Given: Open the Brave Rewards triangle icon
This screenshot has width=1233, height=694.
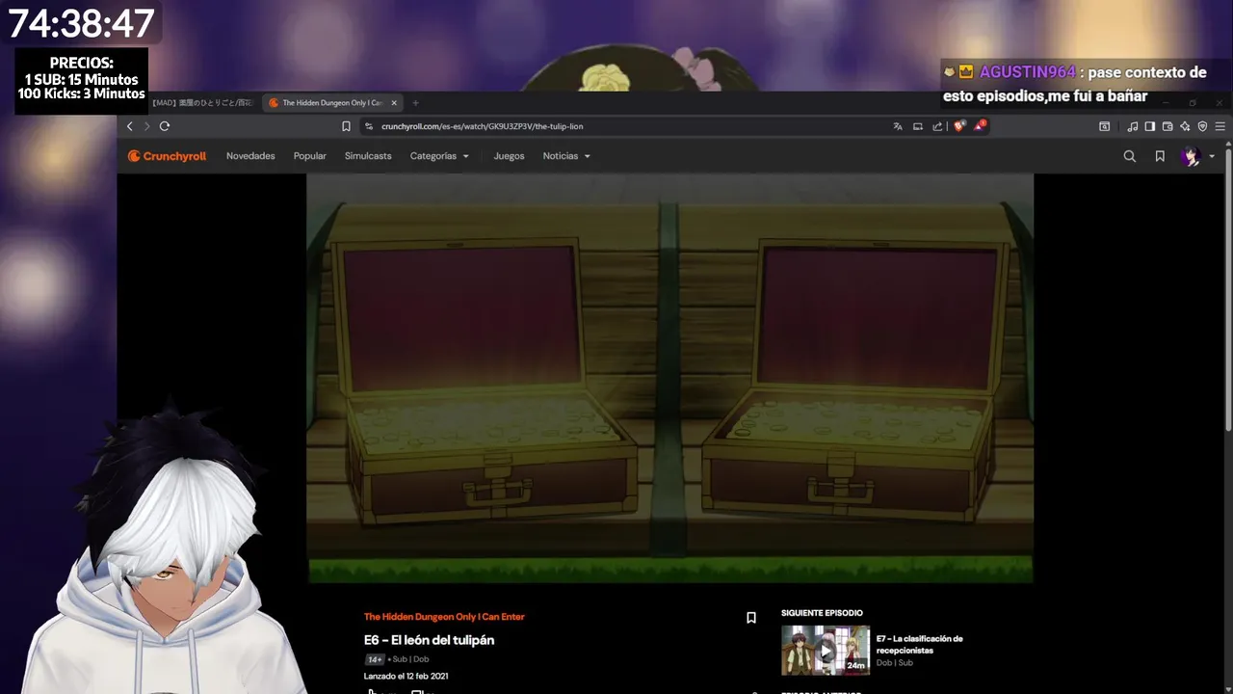Looking at the screenshot, I should [x=980, y=126].
